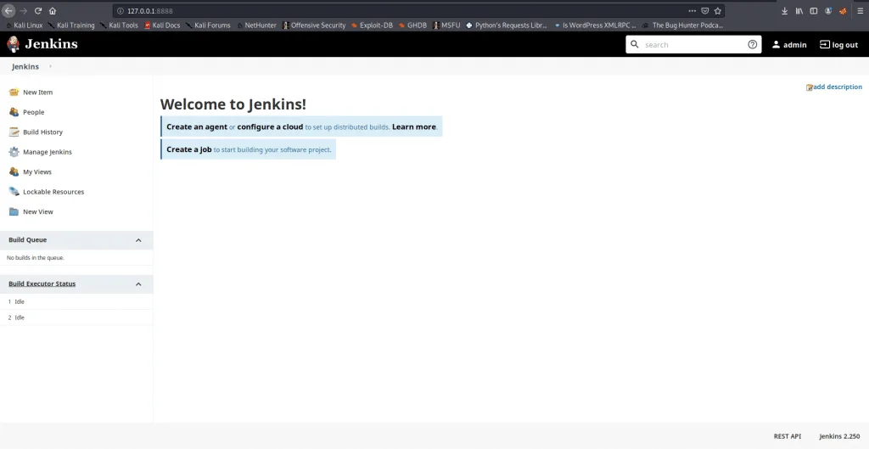Click the Create an agent link
The image size is (869, 449).
tap(197, 126)
